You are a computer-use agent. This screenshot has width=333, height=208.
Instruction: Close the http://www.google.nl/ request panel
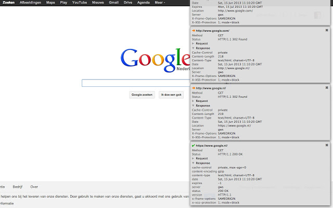327,88
